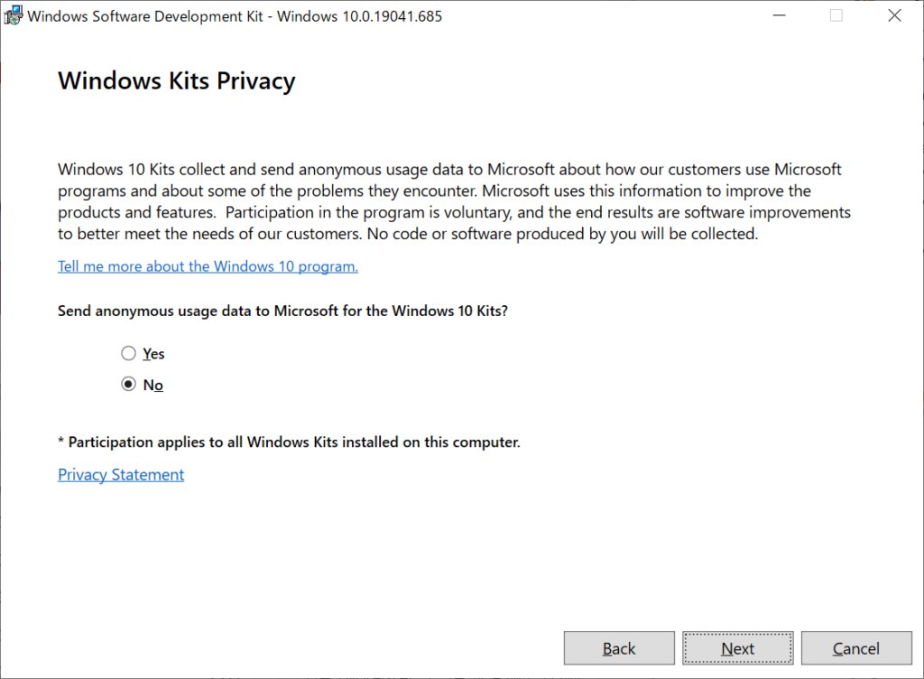Close the installer via the X button
Viewport: 924px width, 679px height.
coord(894,15)
